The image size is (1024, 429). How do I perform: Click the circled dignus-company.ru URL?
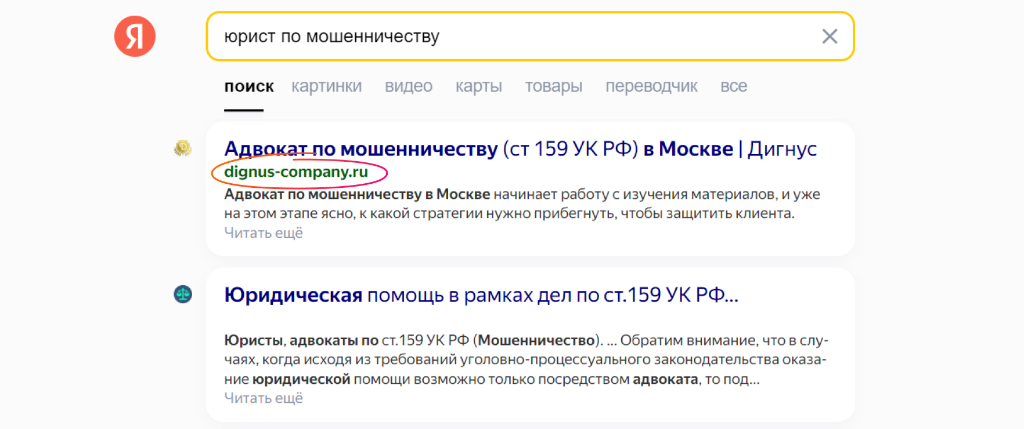pyautogui.click(x=297, y=172)
